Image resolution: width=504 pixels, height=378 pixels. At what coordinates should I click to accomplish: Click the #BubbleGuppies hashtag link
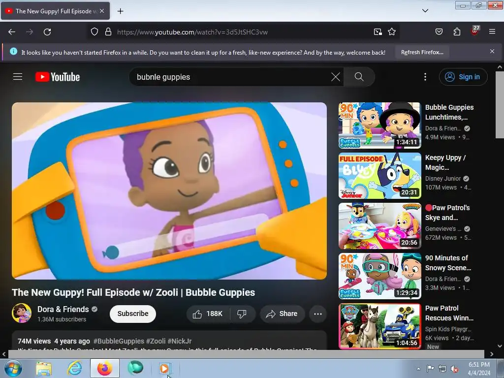coord(119,341)
